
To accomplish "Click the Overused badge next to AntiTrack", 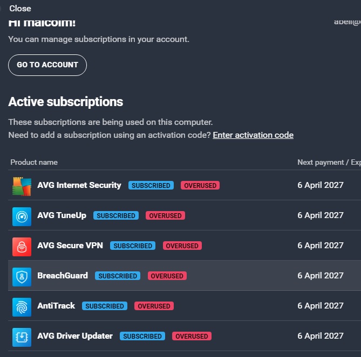I will click(x=154, y=306).
